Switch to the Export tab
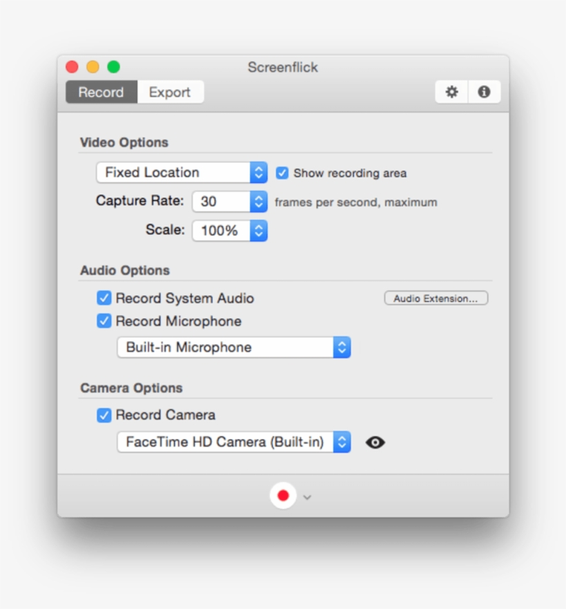Viewport: 566px width, 609px height. coord(170,93)
